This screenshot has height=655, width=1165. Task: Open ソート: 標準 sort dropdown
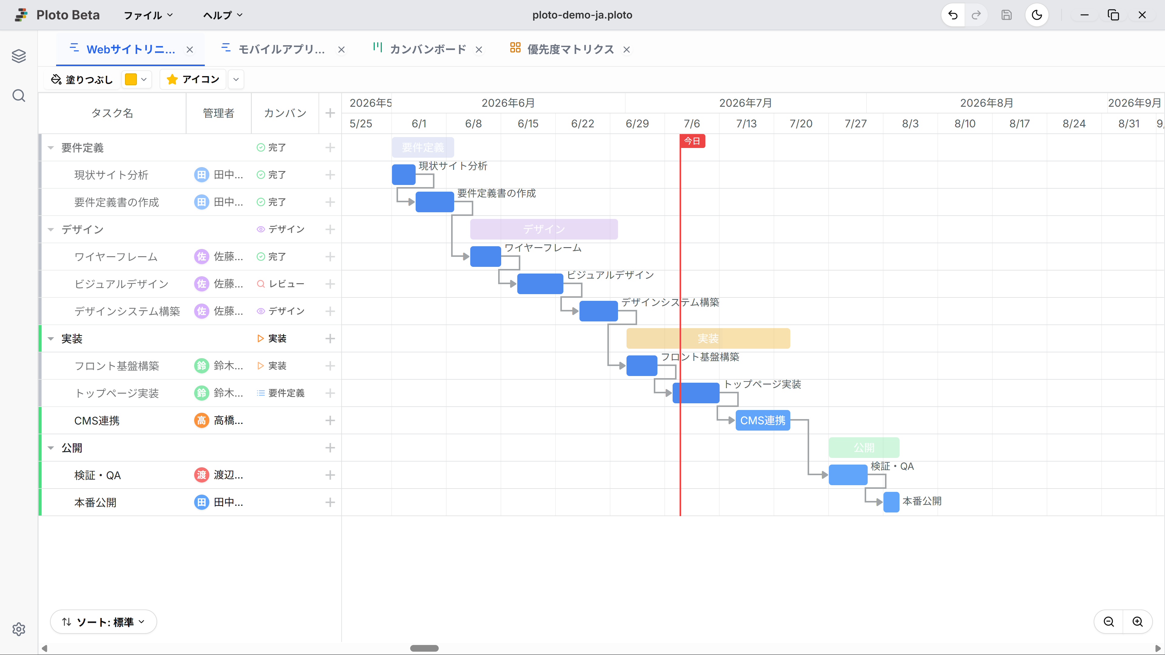coord(103,622)
